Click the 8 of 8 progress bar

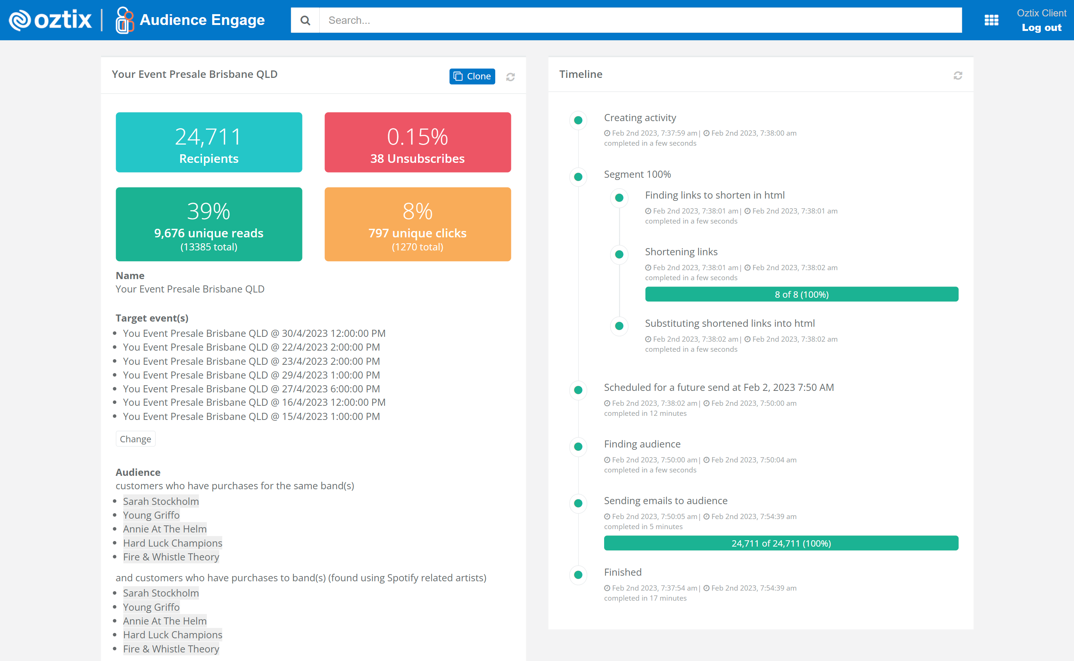click(x=801, y=294)
